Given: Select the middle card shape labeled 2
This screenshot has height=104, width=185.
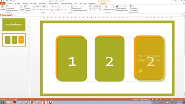Looking at the screenshot, I should coord(110,59).
